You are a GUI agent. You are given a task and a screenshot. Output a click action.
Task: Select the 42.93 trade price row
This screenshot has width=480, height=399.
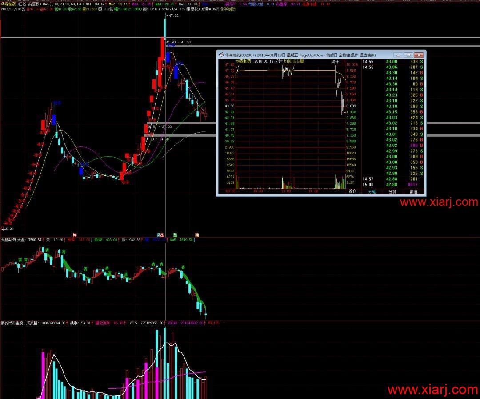392,168
